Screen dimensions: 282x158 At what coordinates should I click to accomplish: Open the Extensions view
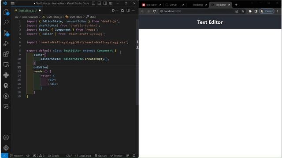pyautogui.click(x=6, y=54)
